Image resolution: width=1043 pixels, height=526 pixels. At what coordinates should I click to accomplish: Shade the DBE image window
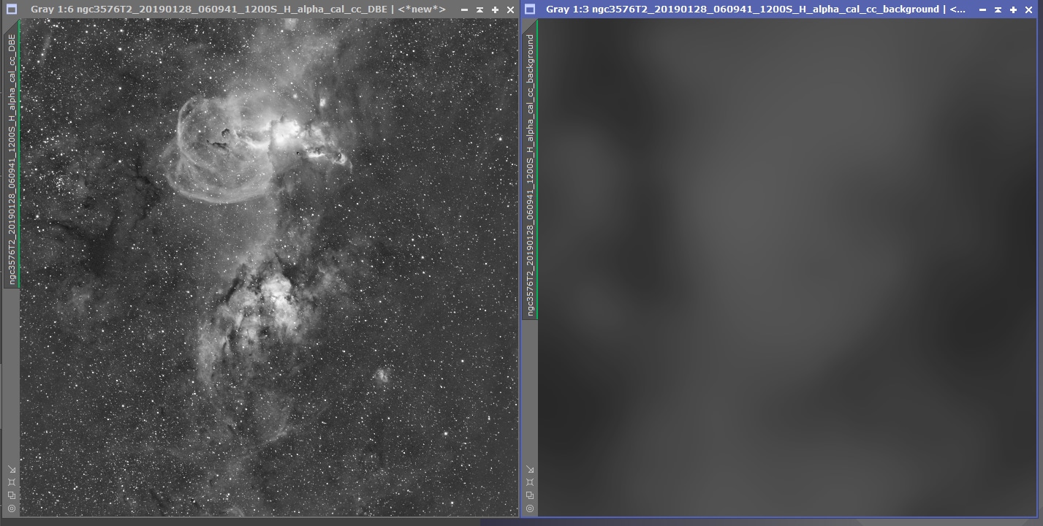click(479, 9)
